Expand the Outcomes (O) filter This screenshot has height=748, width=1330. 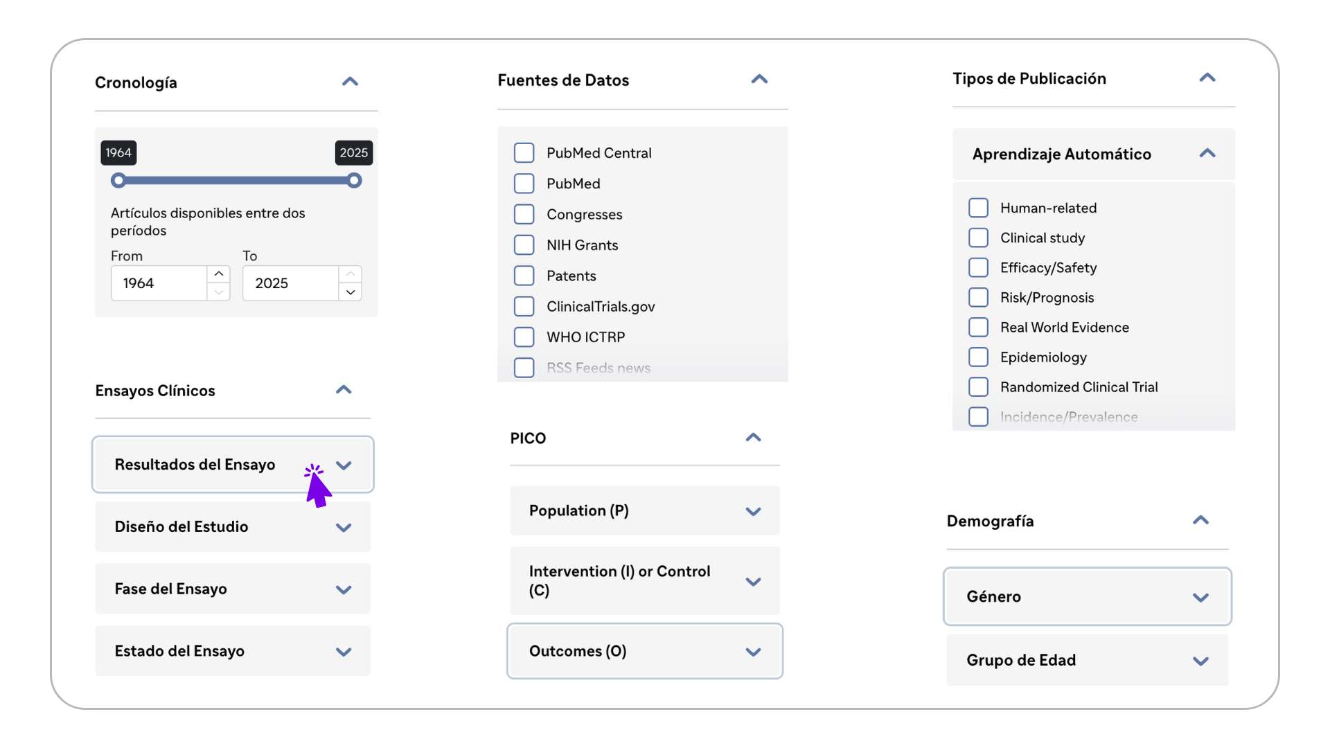[644, 651]
